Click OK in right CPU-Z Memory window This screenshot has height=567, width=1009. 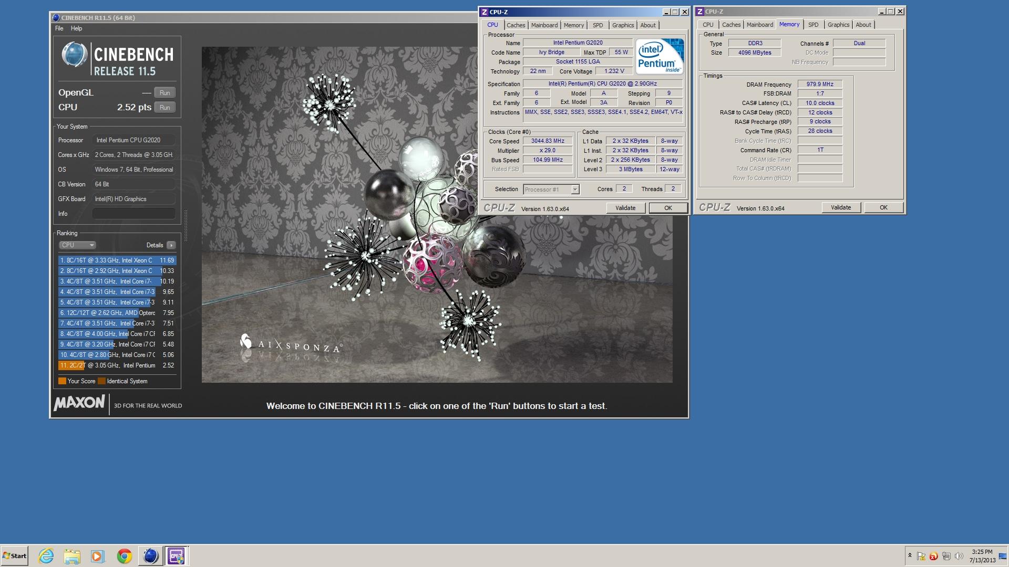(x=883, y=207)
